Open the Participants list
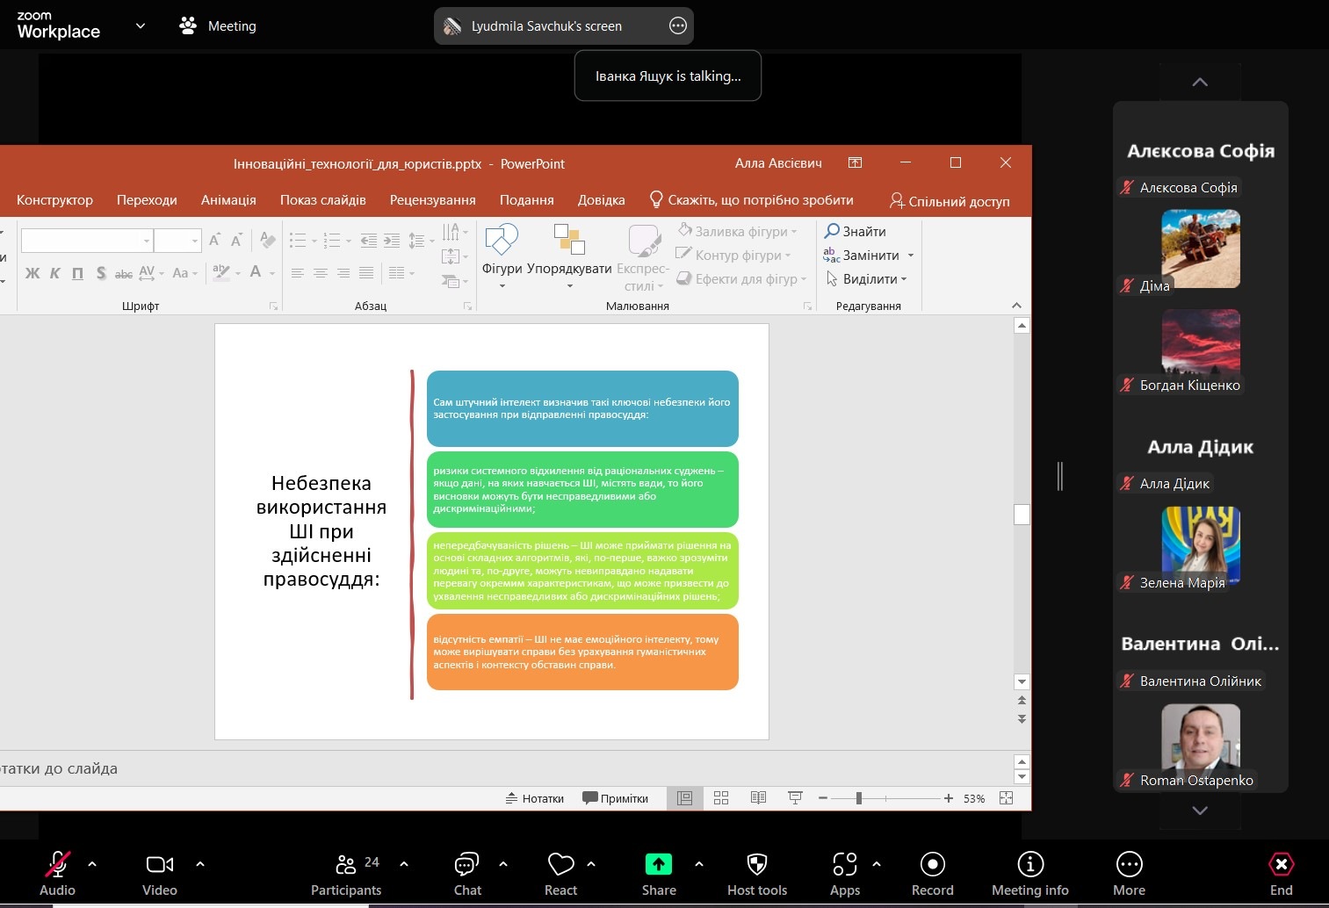Screen dimensions: 1329x908 [x=346, y=865]
